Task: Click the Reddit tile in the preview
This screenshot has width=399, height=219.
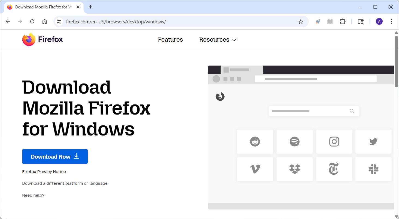Action: point(255,141)
